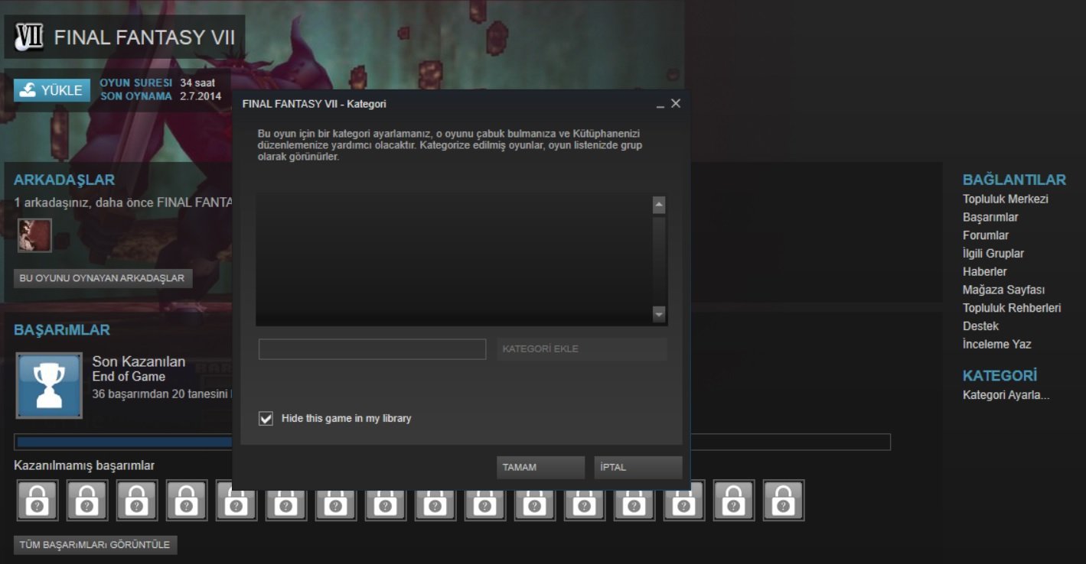Screen dimensions: 1086x564
Task: Confirm the dialog with TAMAM
Action: click(x=540, y=468)
